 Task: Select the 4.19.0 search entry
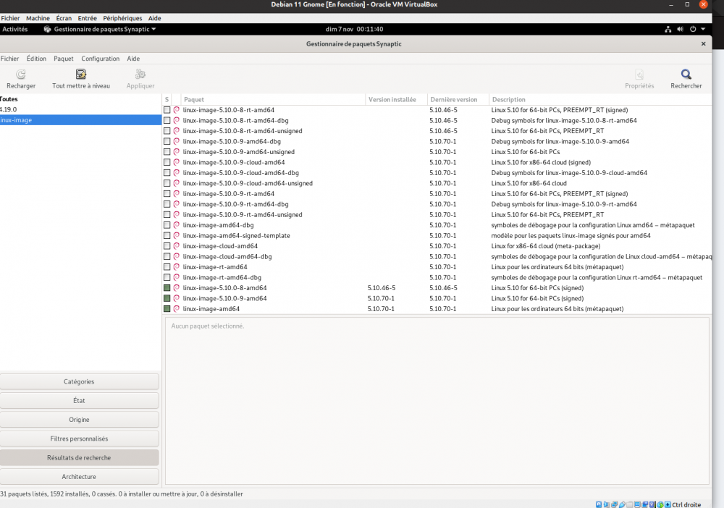(x=9, y=109)
